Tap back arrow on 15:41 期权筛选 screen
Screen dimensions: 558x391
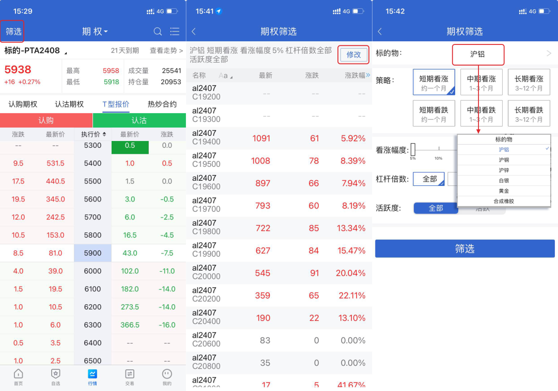194,32
